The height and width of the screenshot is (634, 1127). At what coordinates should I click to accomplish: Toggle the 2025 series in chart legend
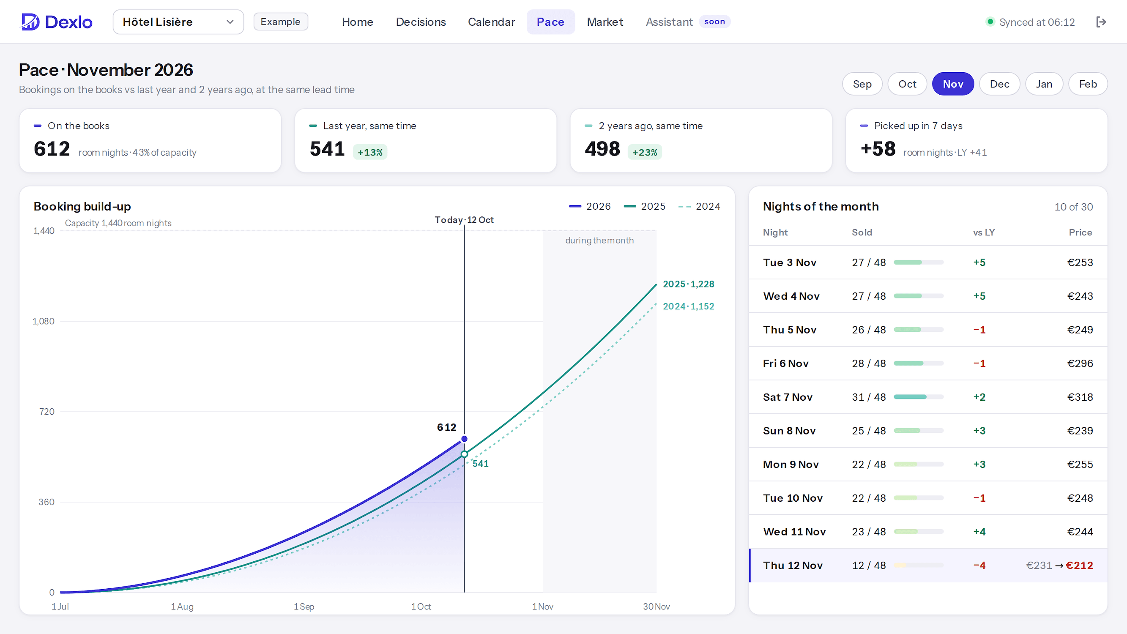pos(644,206)
